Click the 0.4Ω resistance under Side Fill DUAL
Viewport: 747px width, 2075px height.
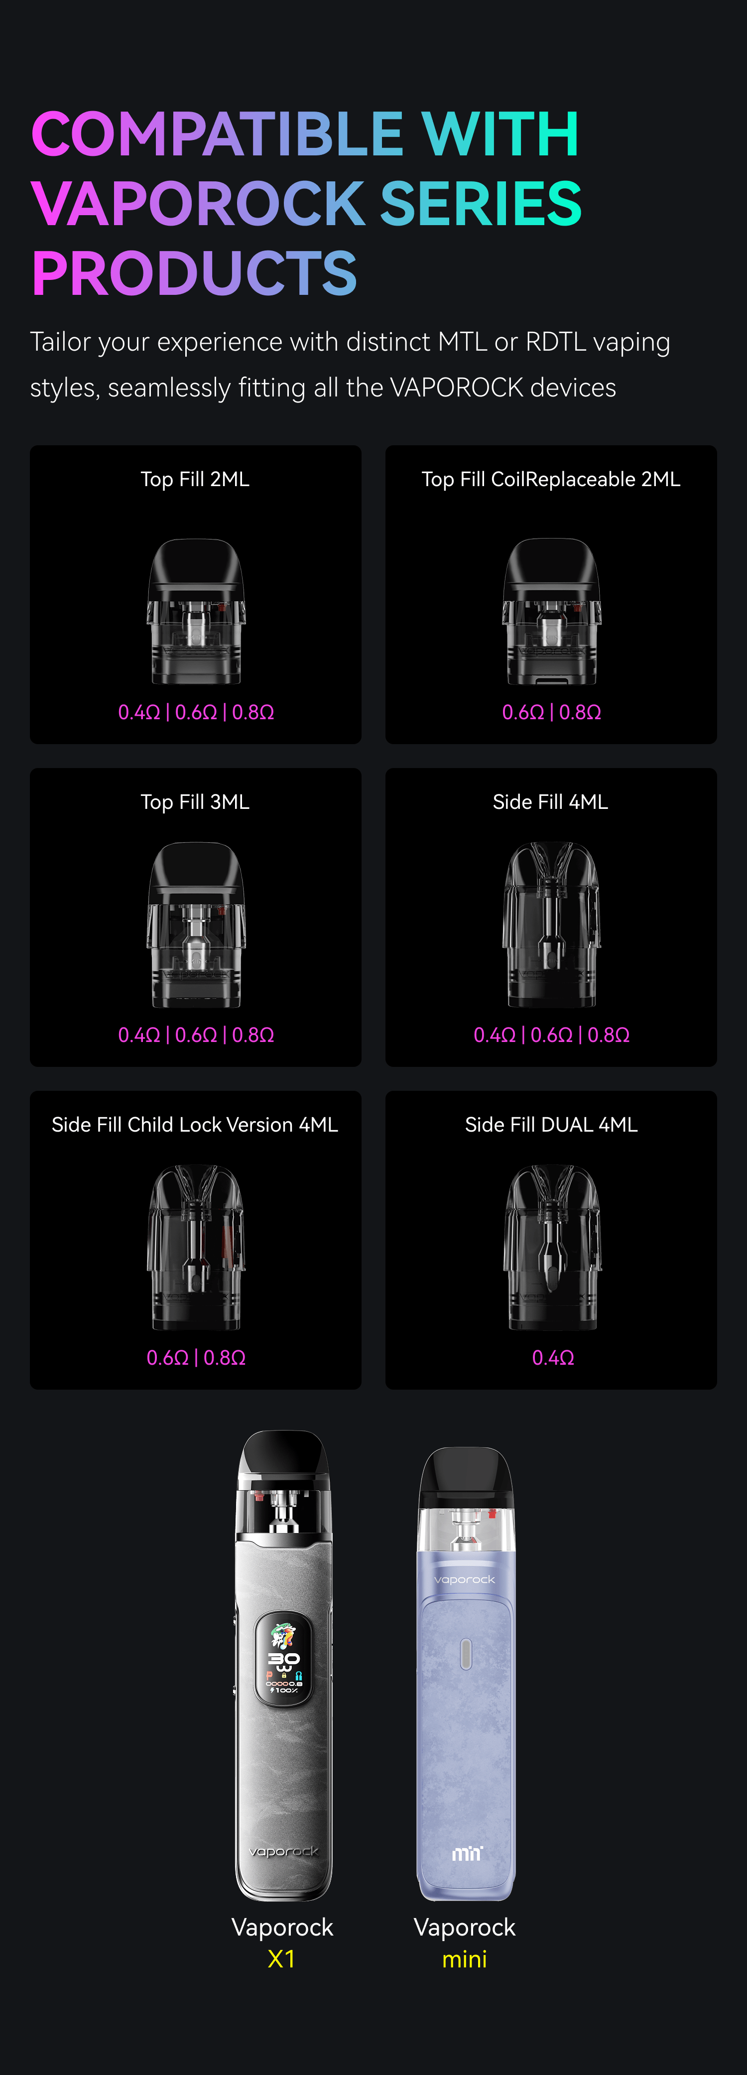(x=553, y=1357)
